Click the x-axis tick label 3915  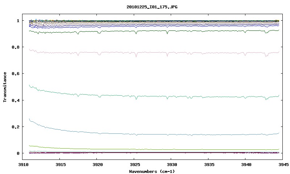pos(61,165)
